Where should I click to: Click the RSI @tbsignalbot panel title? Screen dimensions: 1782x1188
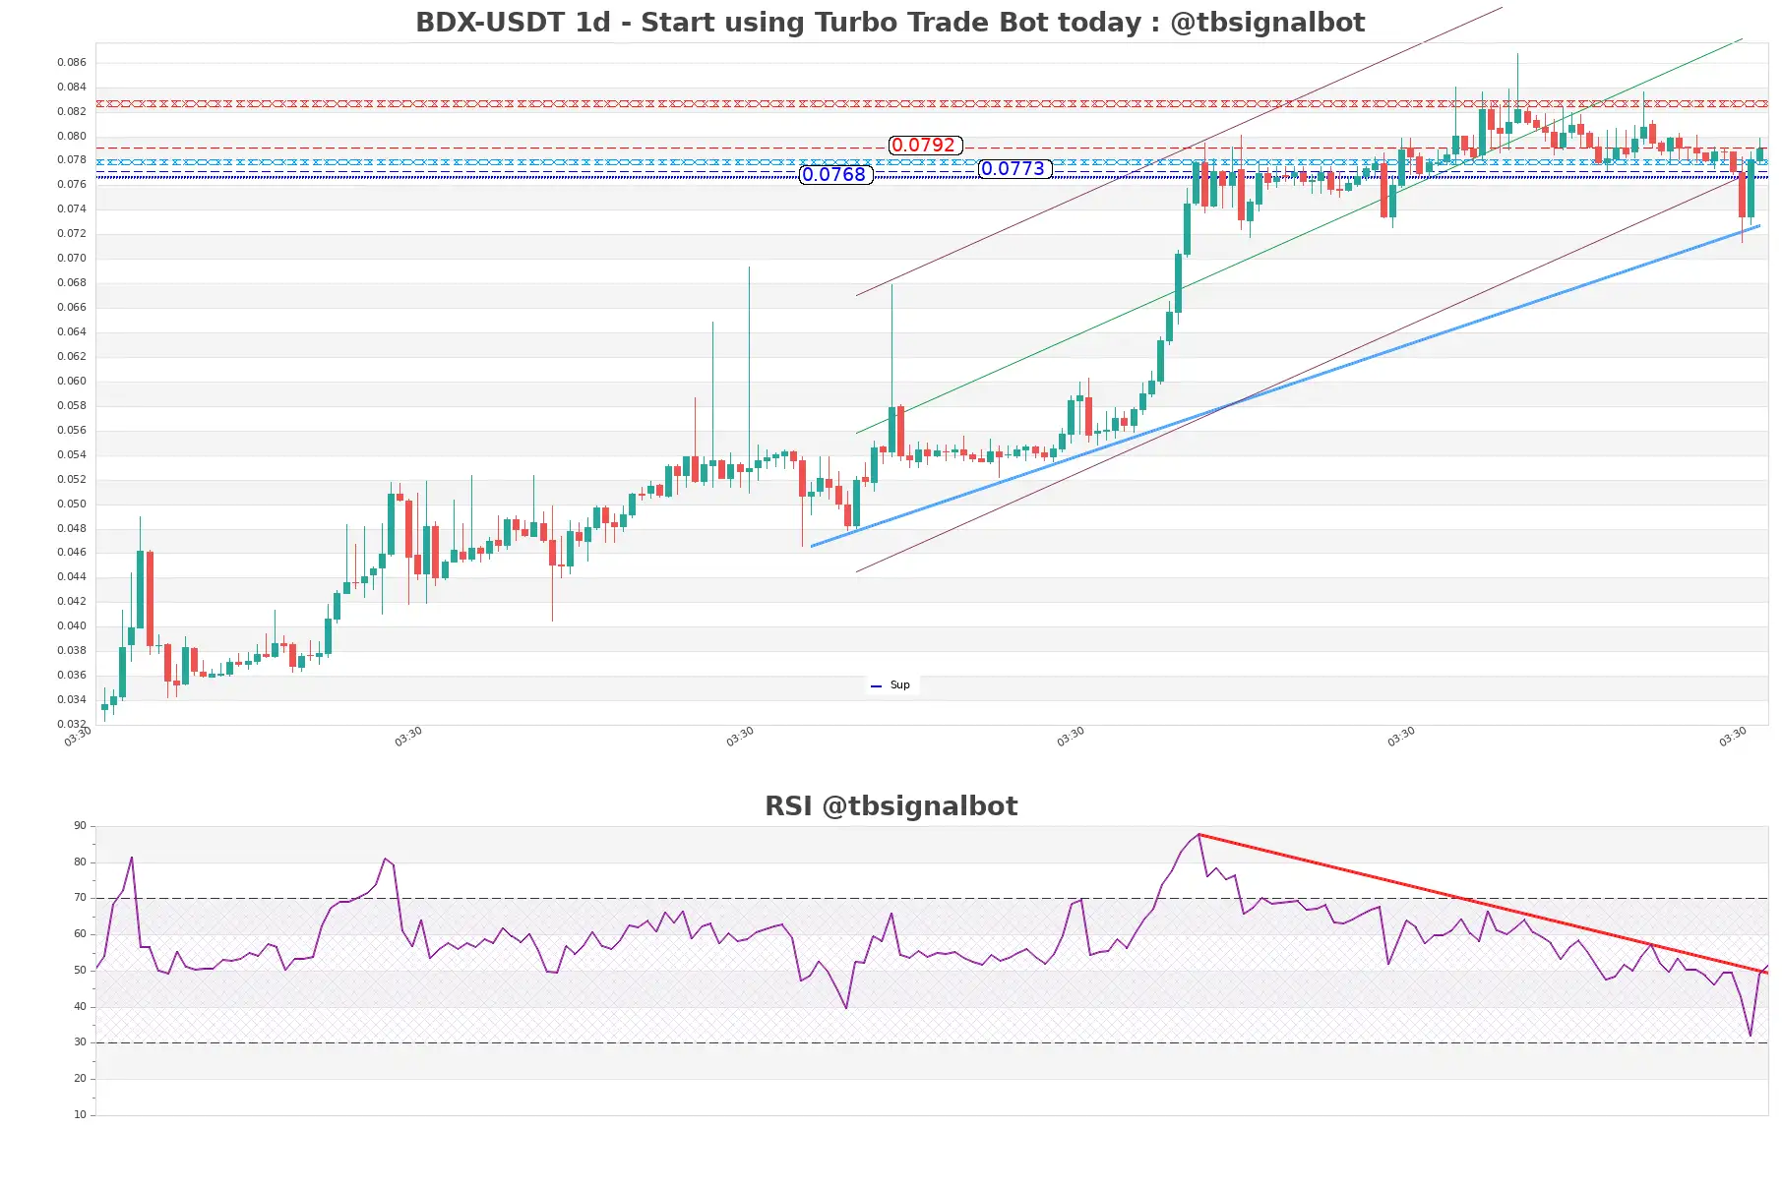[x=891, y=806]
